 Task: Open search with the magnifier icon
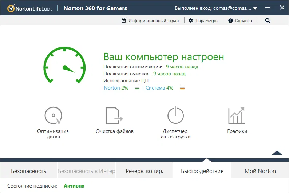268,20
